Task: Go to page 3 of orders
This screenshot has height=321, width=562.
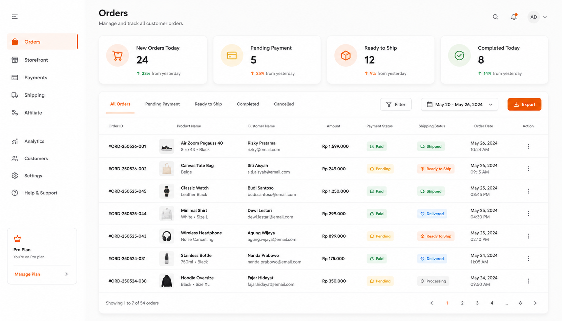Action: pos(477,303)
